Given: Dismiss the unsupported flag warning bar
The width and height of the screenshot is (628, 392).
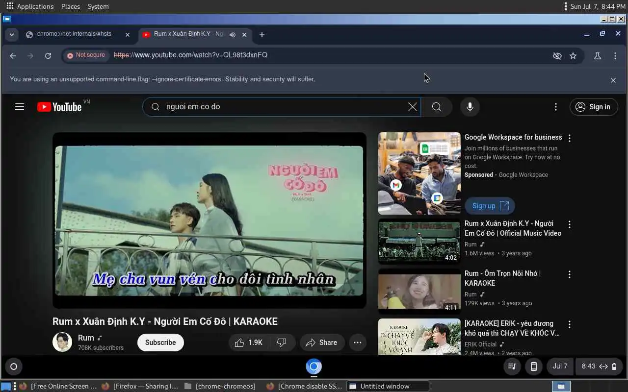Looking at the screenshot, I should tap(613, 80).
